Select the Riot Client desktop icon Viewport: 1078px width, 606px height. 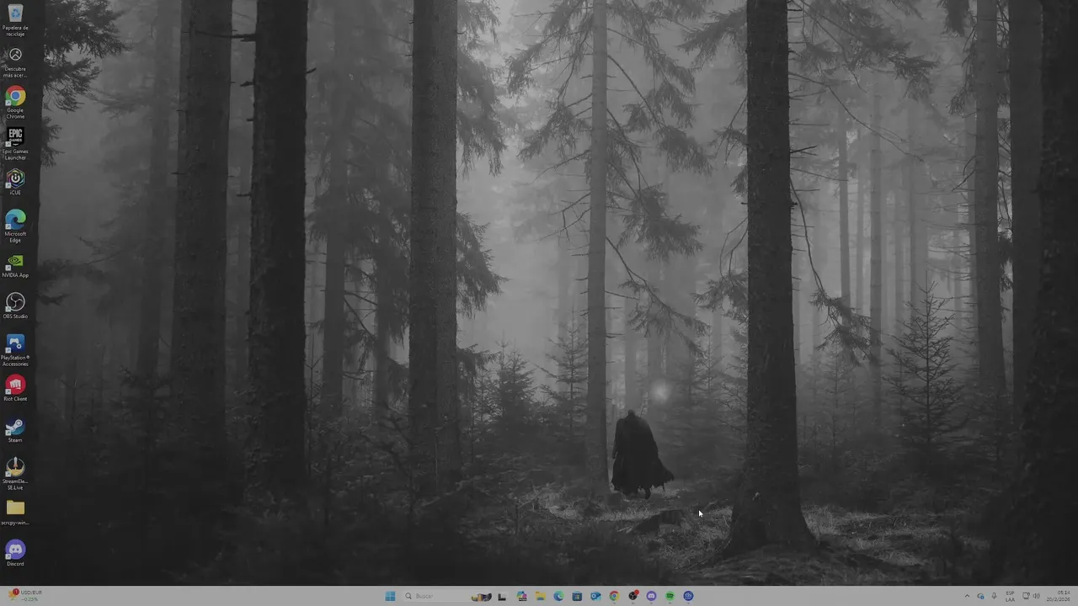pos(15,389)
